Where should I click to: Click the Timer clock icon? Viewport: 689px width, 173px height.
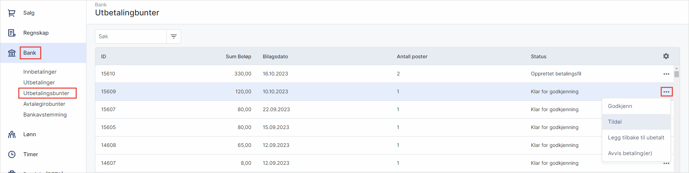coord(12,154)
